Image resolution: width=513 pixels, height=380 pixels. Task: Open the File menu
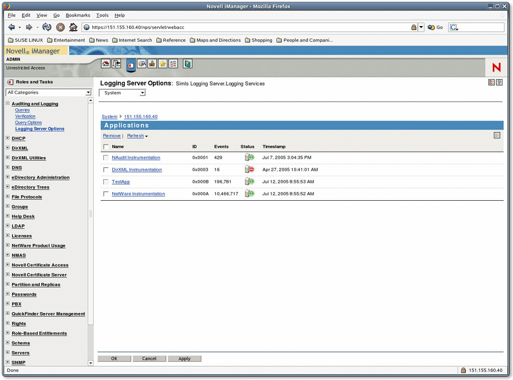[x=12, y=15]
